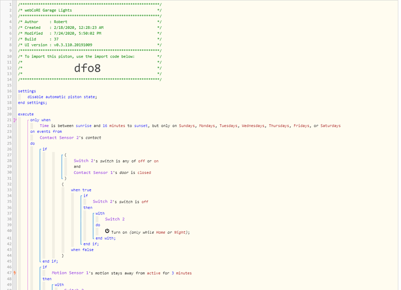The width and height of the screenshot is (401, 290).
Task: Open the settings block keyword
Action: point(27,91)
